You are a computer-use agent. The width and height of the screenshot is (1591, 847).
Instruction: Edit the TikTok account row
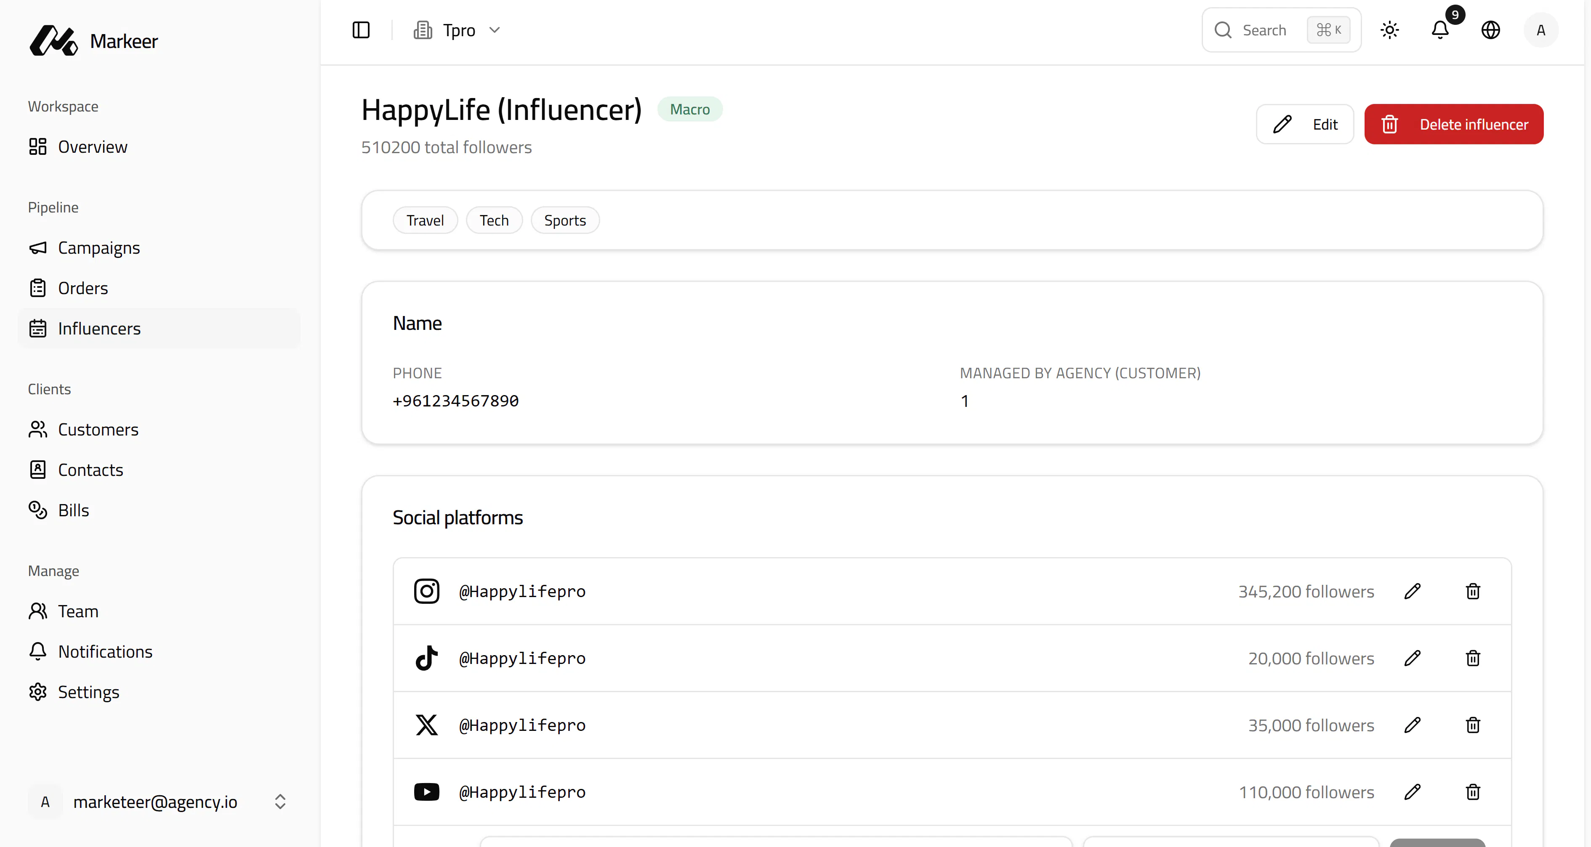coord(1413,658)
